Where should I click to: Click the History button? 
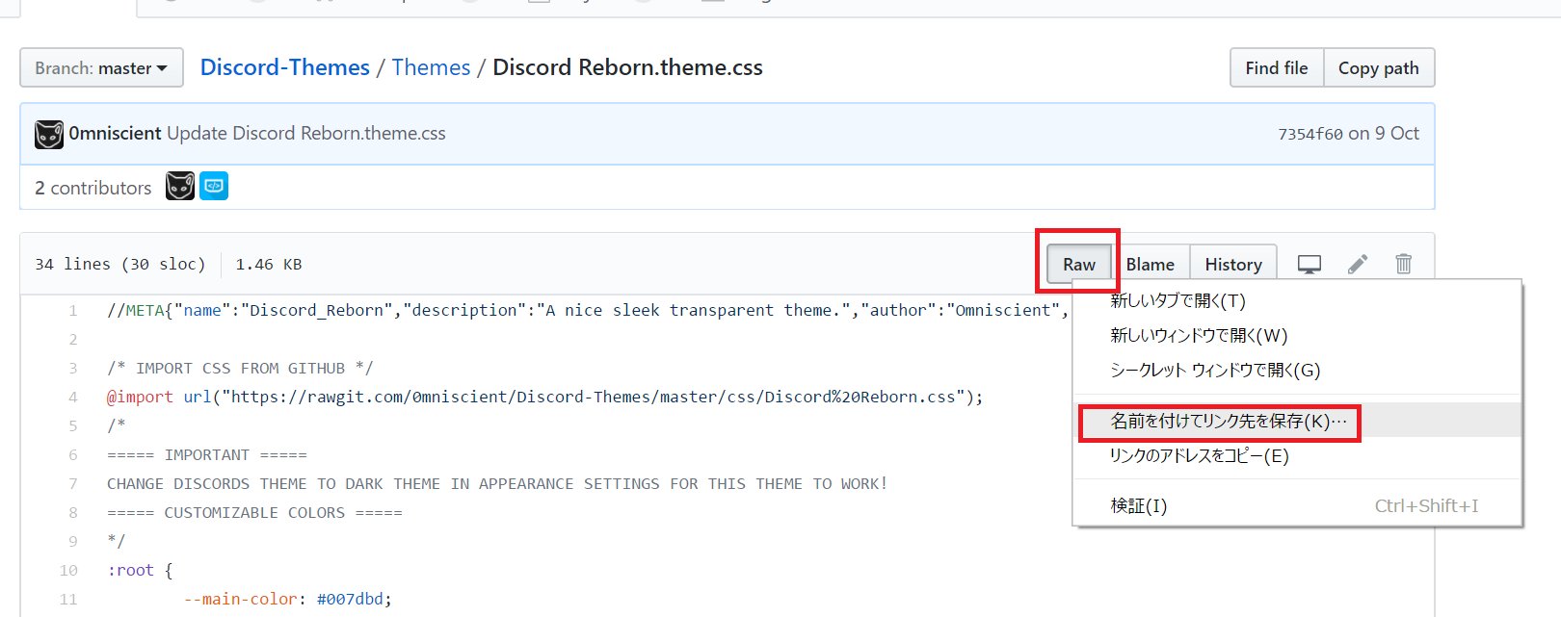[1233, 264]
